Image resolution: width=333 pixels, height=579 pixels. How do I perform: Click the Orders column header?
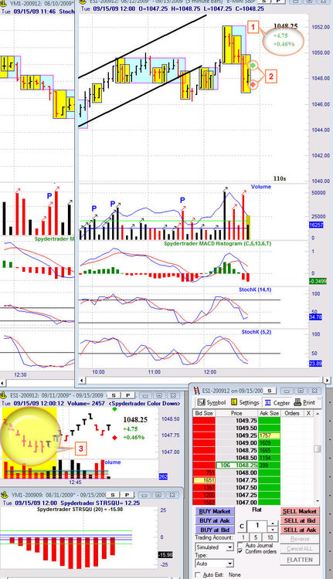[x=292, y=413]
